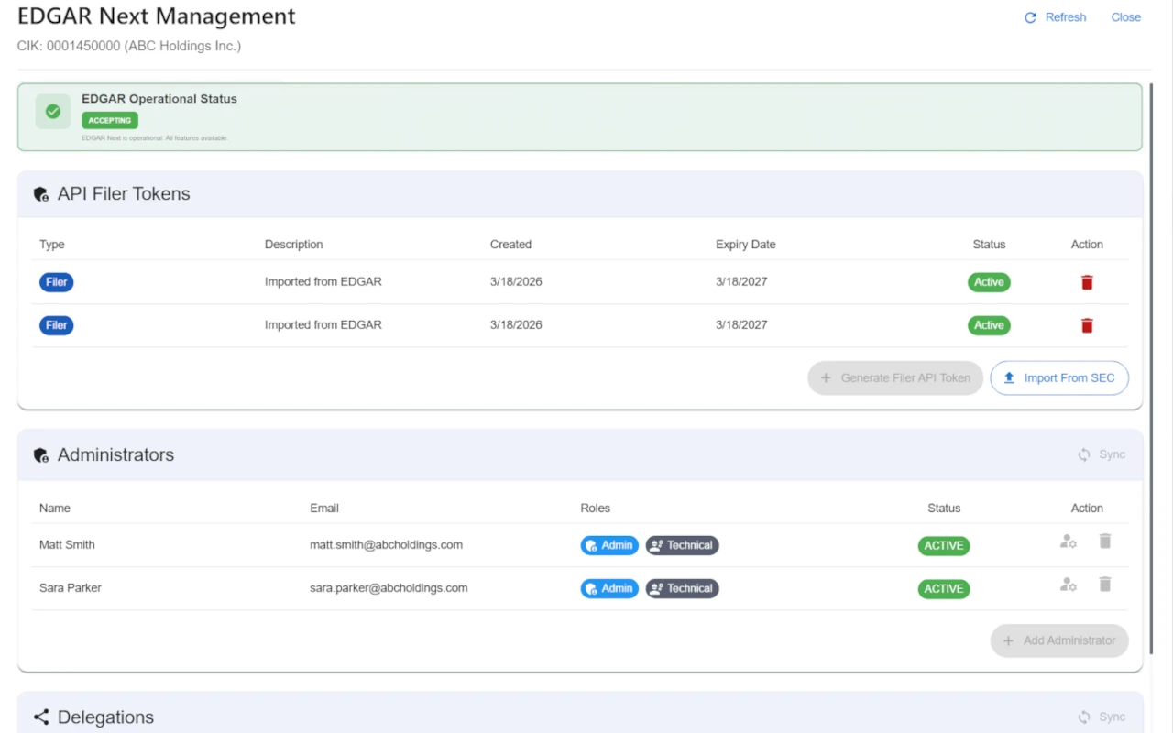This screenshot has height=733, width=1173.
Task: Click the Expiry Date column header
Action: tap(745, 245)
